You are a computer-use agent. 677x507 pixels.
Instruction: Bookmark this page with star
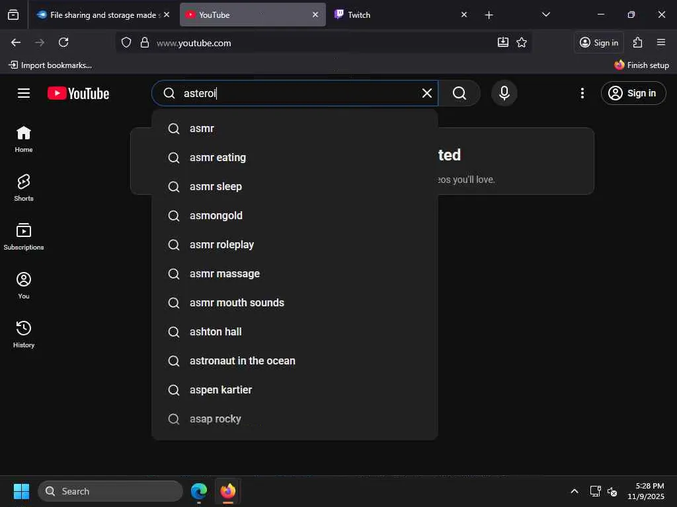click(x=522, y=42)
